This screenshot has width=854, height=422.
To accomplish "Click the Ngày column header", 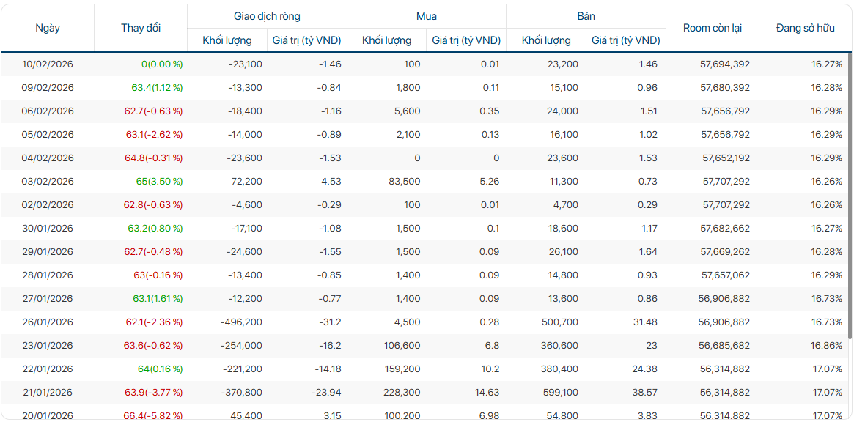I will (x=48, y=28).
